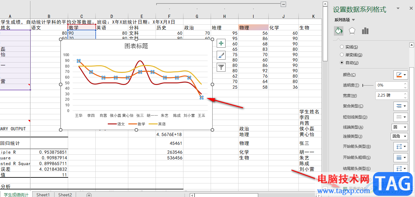Select 渐变线(G) radio button
Image resolution: width=415 pixels, height=197 pixels.
click(x=342, y=55)
